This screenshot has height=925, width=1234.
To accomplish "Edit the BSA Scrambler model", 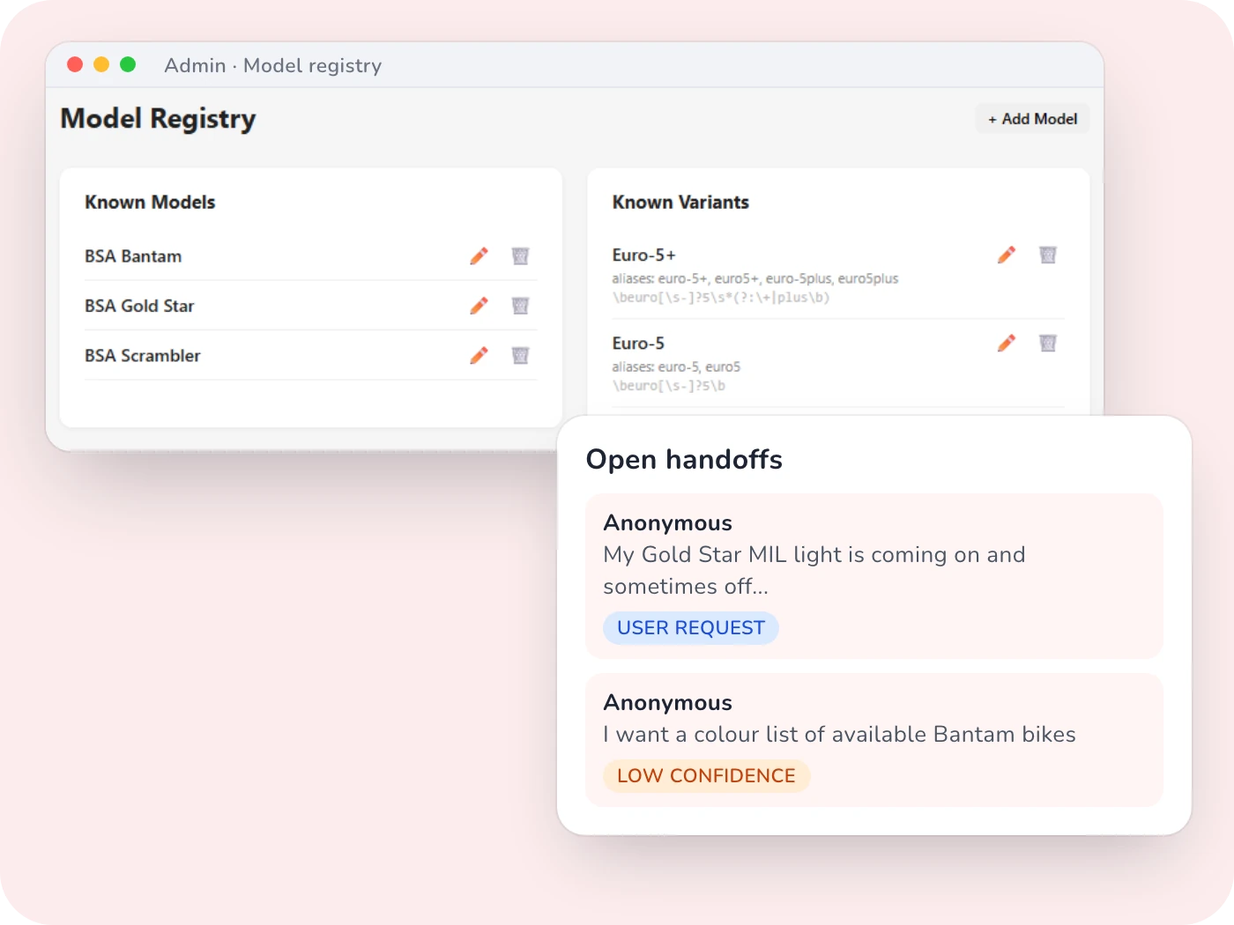I will pos(479,356).
